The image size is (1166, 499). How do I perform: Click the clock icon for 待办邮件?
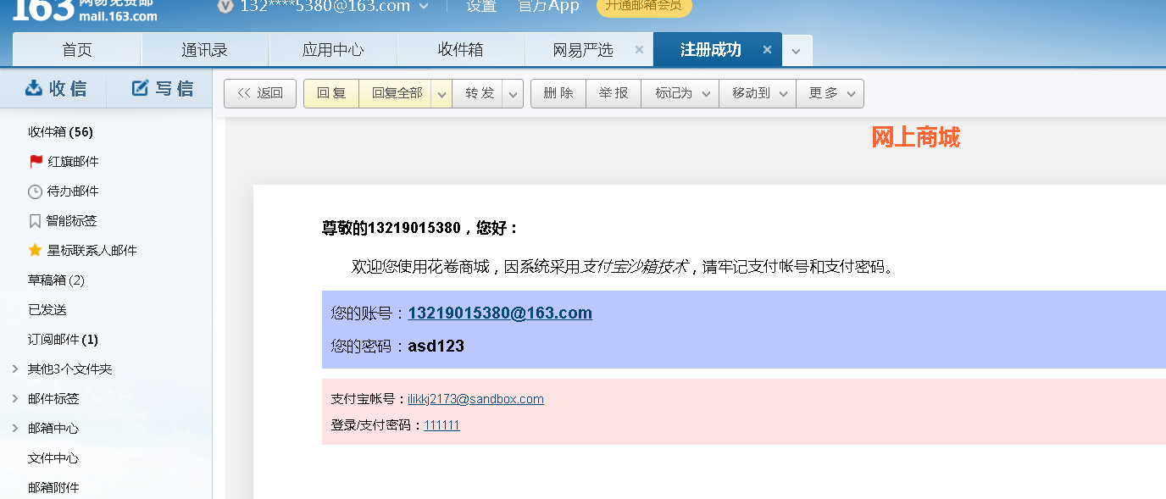point(35,191)
